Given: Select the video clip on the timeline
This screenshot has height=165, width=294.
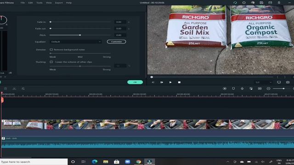Looking at the screenshot, I should pyautogui.click(x=148, y=124).
